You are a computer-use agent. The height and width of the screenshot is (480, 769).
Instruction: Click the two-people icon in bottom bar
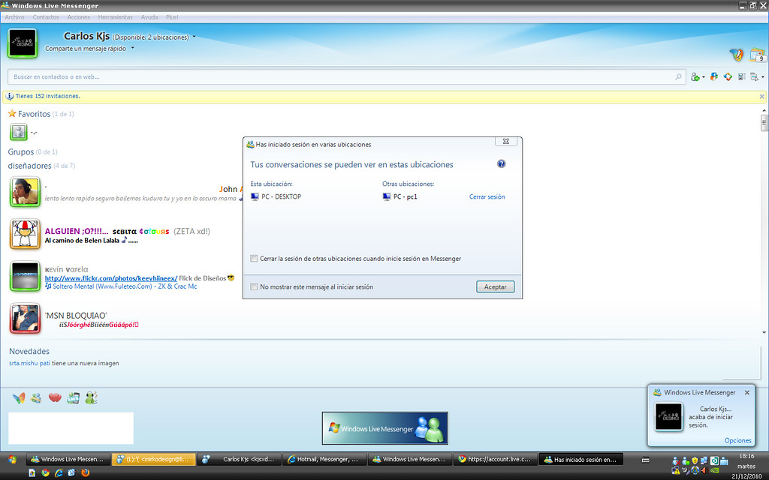click(36, 397)
